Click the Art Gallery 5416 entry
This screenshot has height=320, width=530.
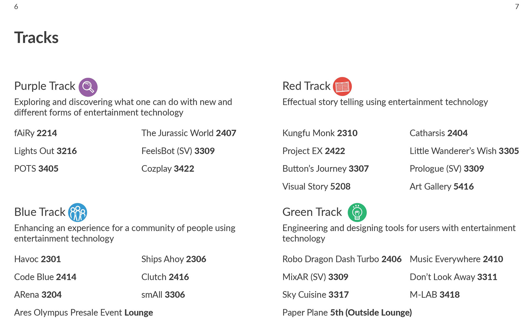[442, 187]
